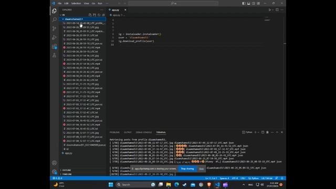
Task: Toggle the bottom panel layout button
Action: (x=248, y=3)
